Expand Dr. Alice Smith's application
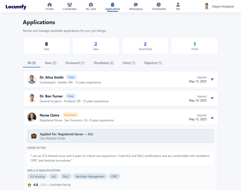The image size is (241, 190). tap(212, 80)
